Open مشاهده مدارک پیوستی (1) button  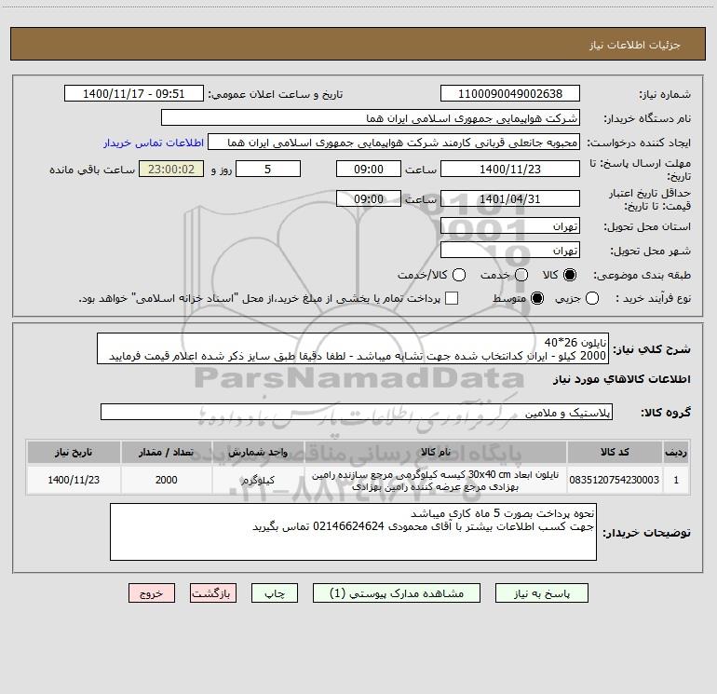397,593
